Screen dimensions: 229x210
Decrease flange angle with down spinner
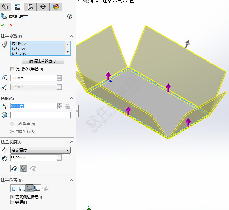60,108
